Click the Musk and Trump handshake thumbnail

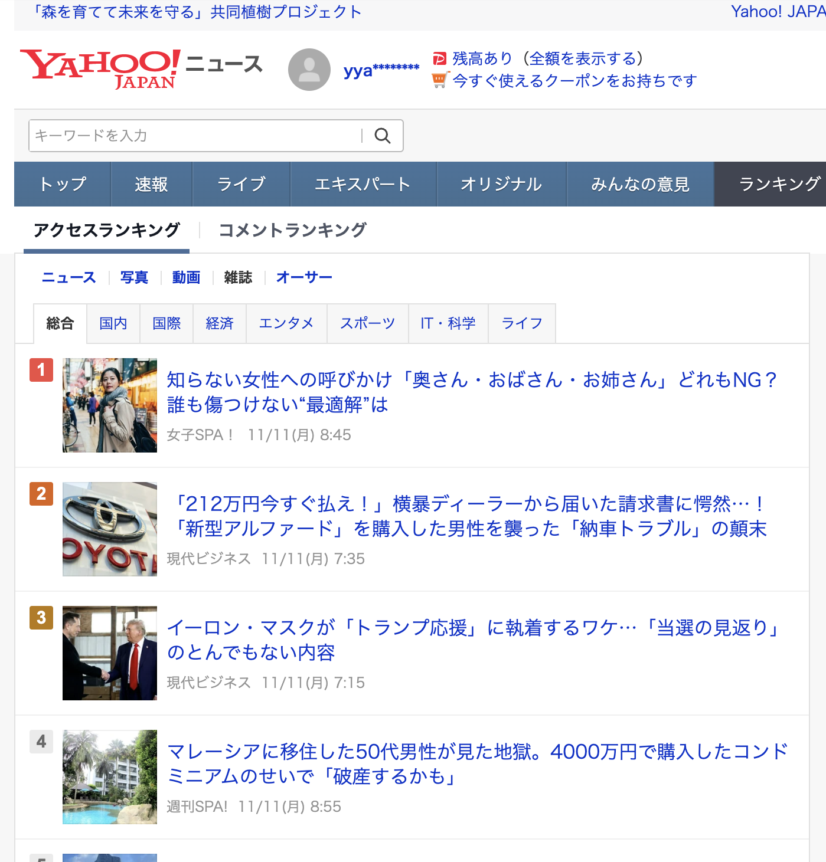point(110,653)
